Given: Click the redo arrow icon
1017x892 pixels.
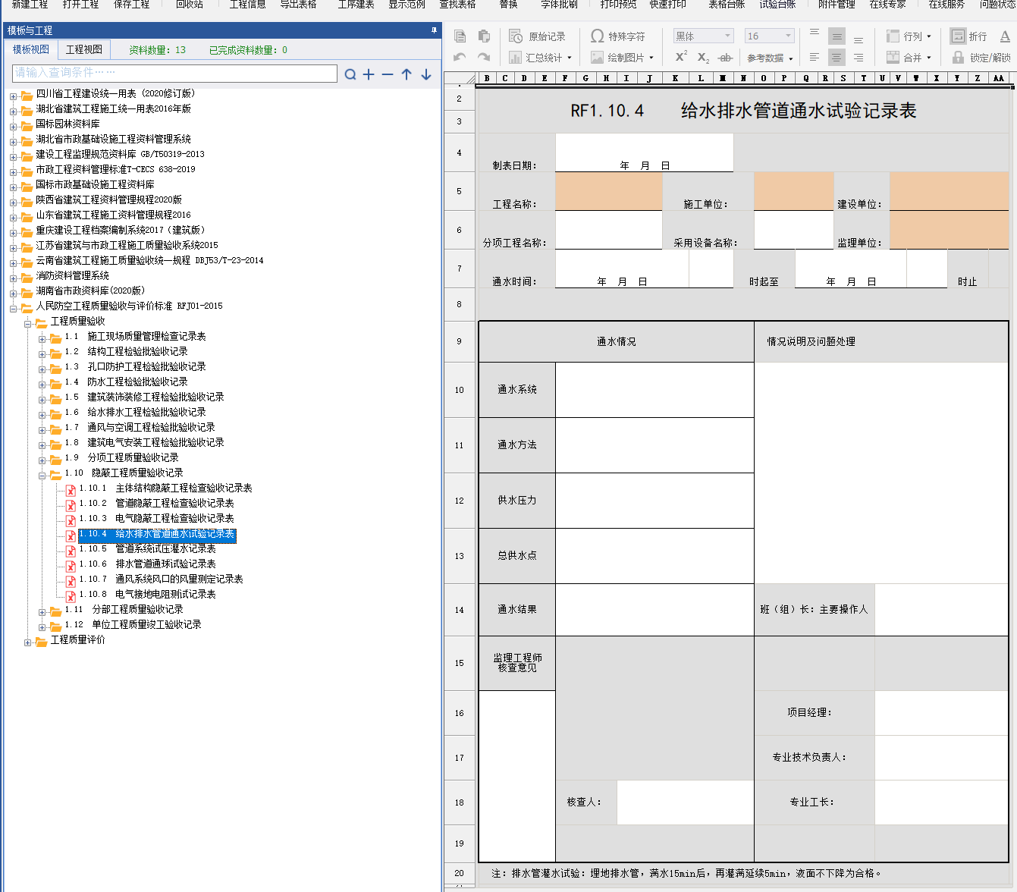Looking at the screenshot, I should click(484, 57).
